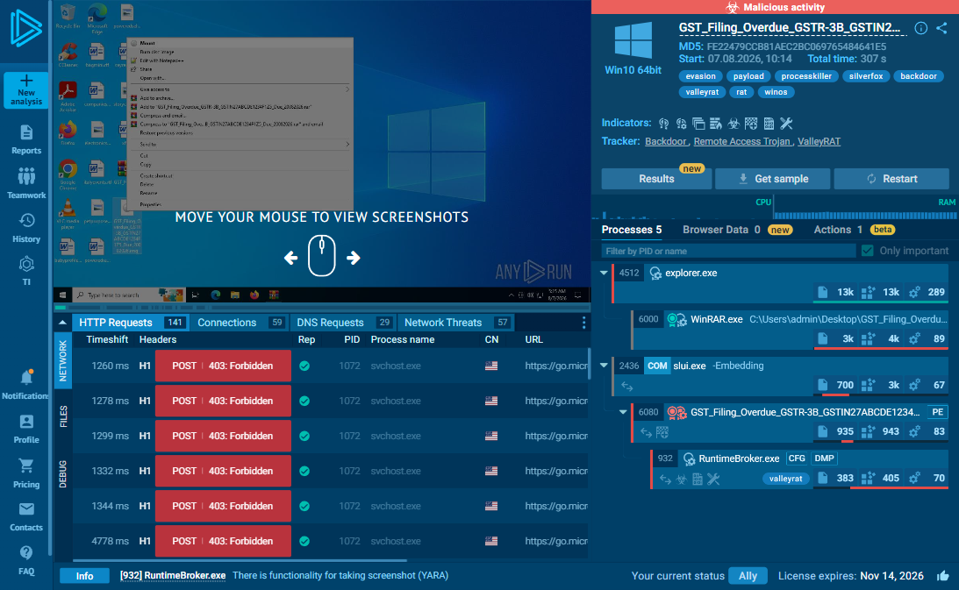Click the Ally status badge
The image size is (959, 590).
point(748,575)
